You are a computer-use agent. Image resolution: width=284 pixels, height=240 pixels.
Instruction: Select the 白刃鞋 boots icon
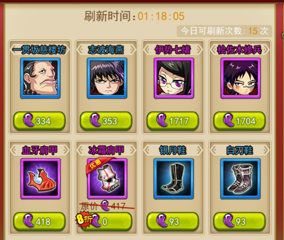tap(240, 178)
